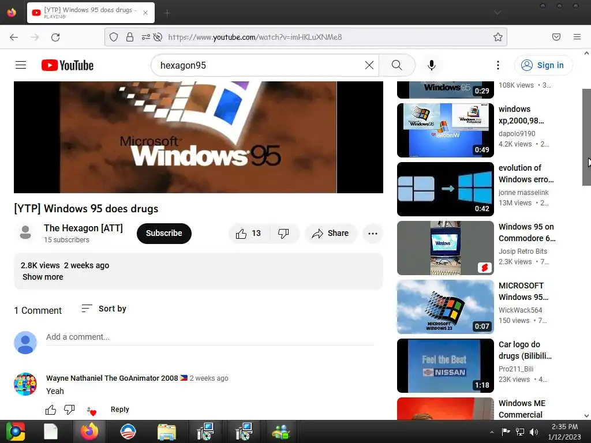Open more actions menu for video

pyautogui.click(x=373, y=234)
